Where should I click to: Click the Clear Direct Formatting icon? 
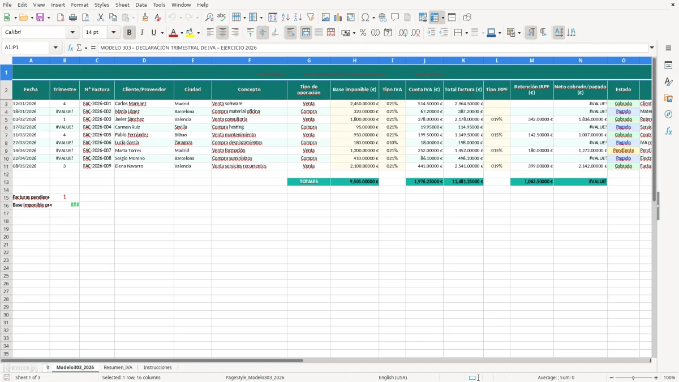click(x=158, y=18)
